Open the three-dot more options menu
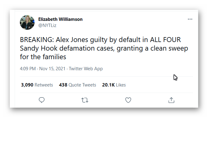The height and width of the screenshot is (142, 208). point(190,19)
